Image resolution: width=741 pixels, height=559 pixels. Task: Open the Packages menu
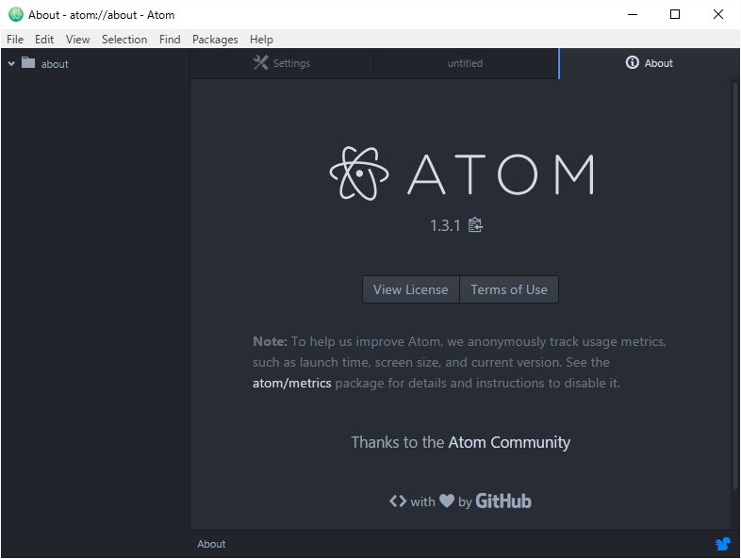[x=215, y=40]
